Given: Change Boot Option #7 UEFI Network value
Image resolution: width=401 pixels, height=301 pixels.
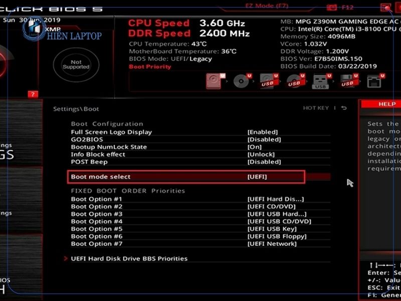Looking at the screenshot, I should [x=272, y=244].
